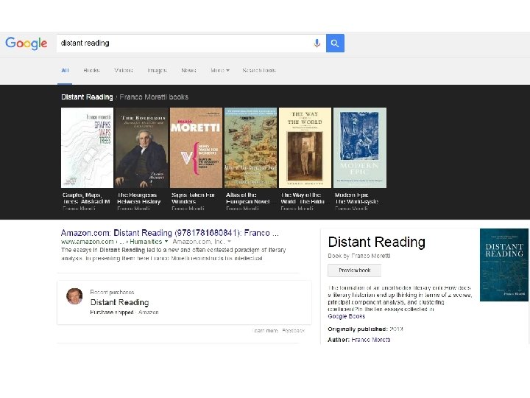Screen dimensions: 530x398
Task: Activate voice search microphone icon
Action: (317, 43)
